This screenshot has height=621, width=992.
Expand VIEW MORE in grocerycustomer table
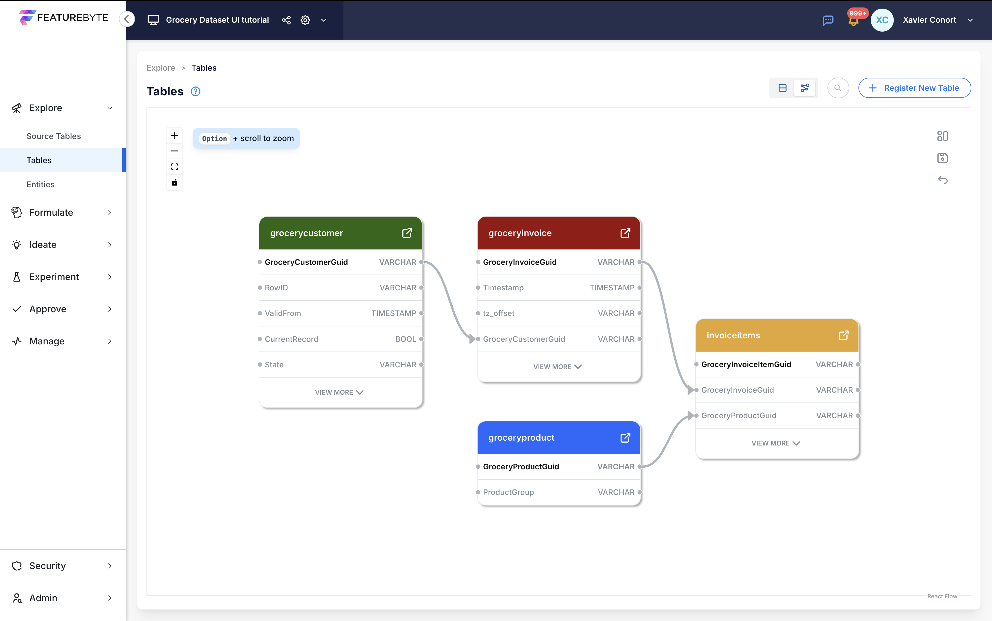(339, 392)
